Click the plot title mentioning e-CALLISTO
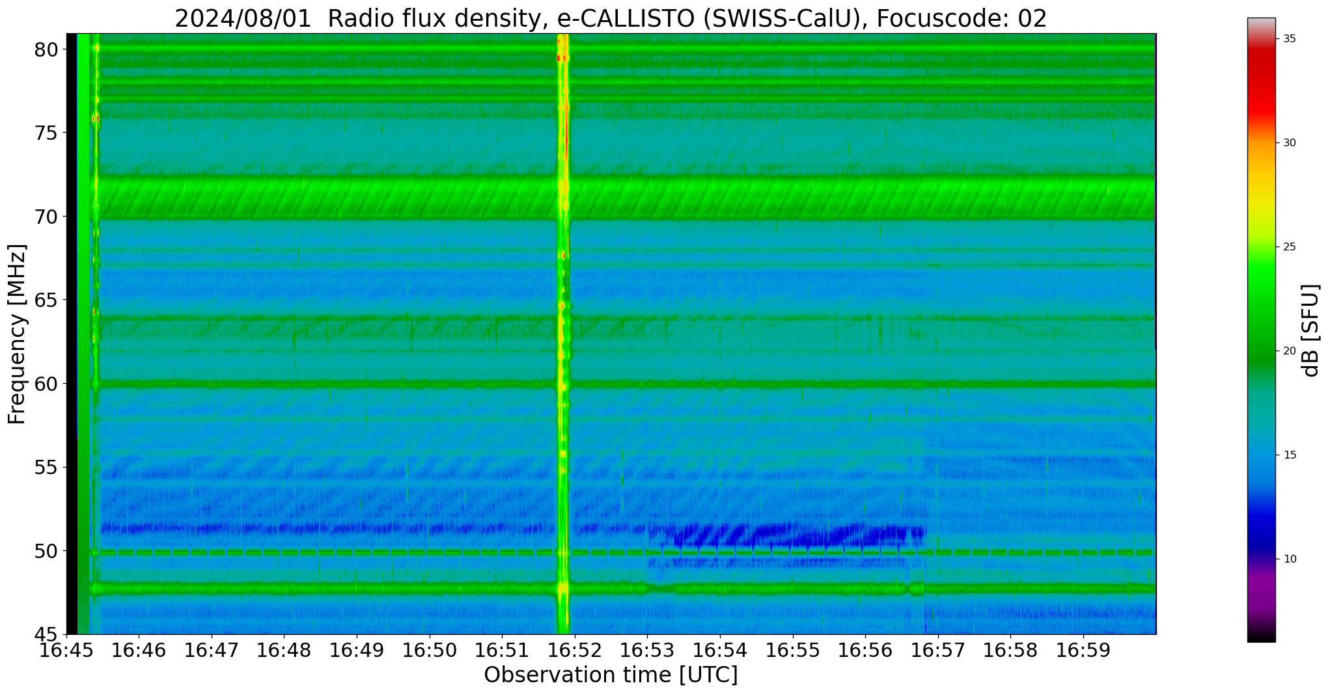This screenshot has height=694, width=1330. 611,18
